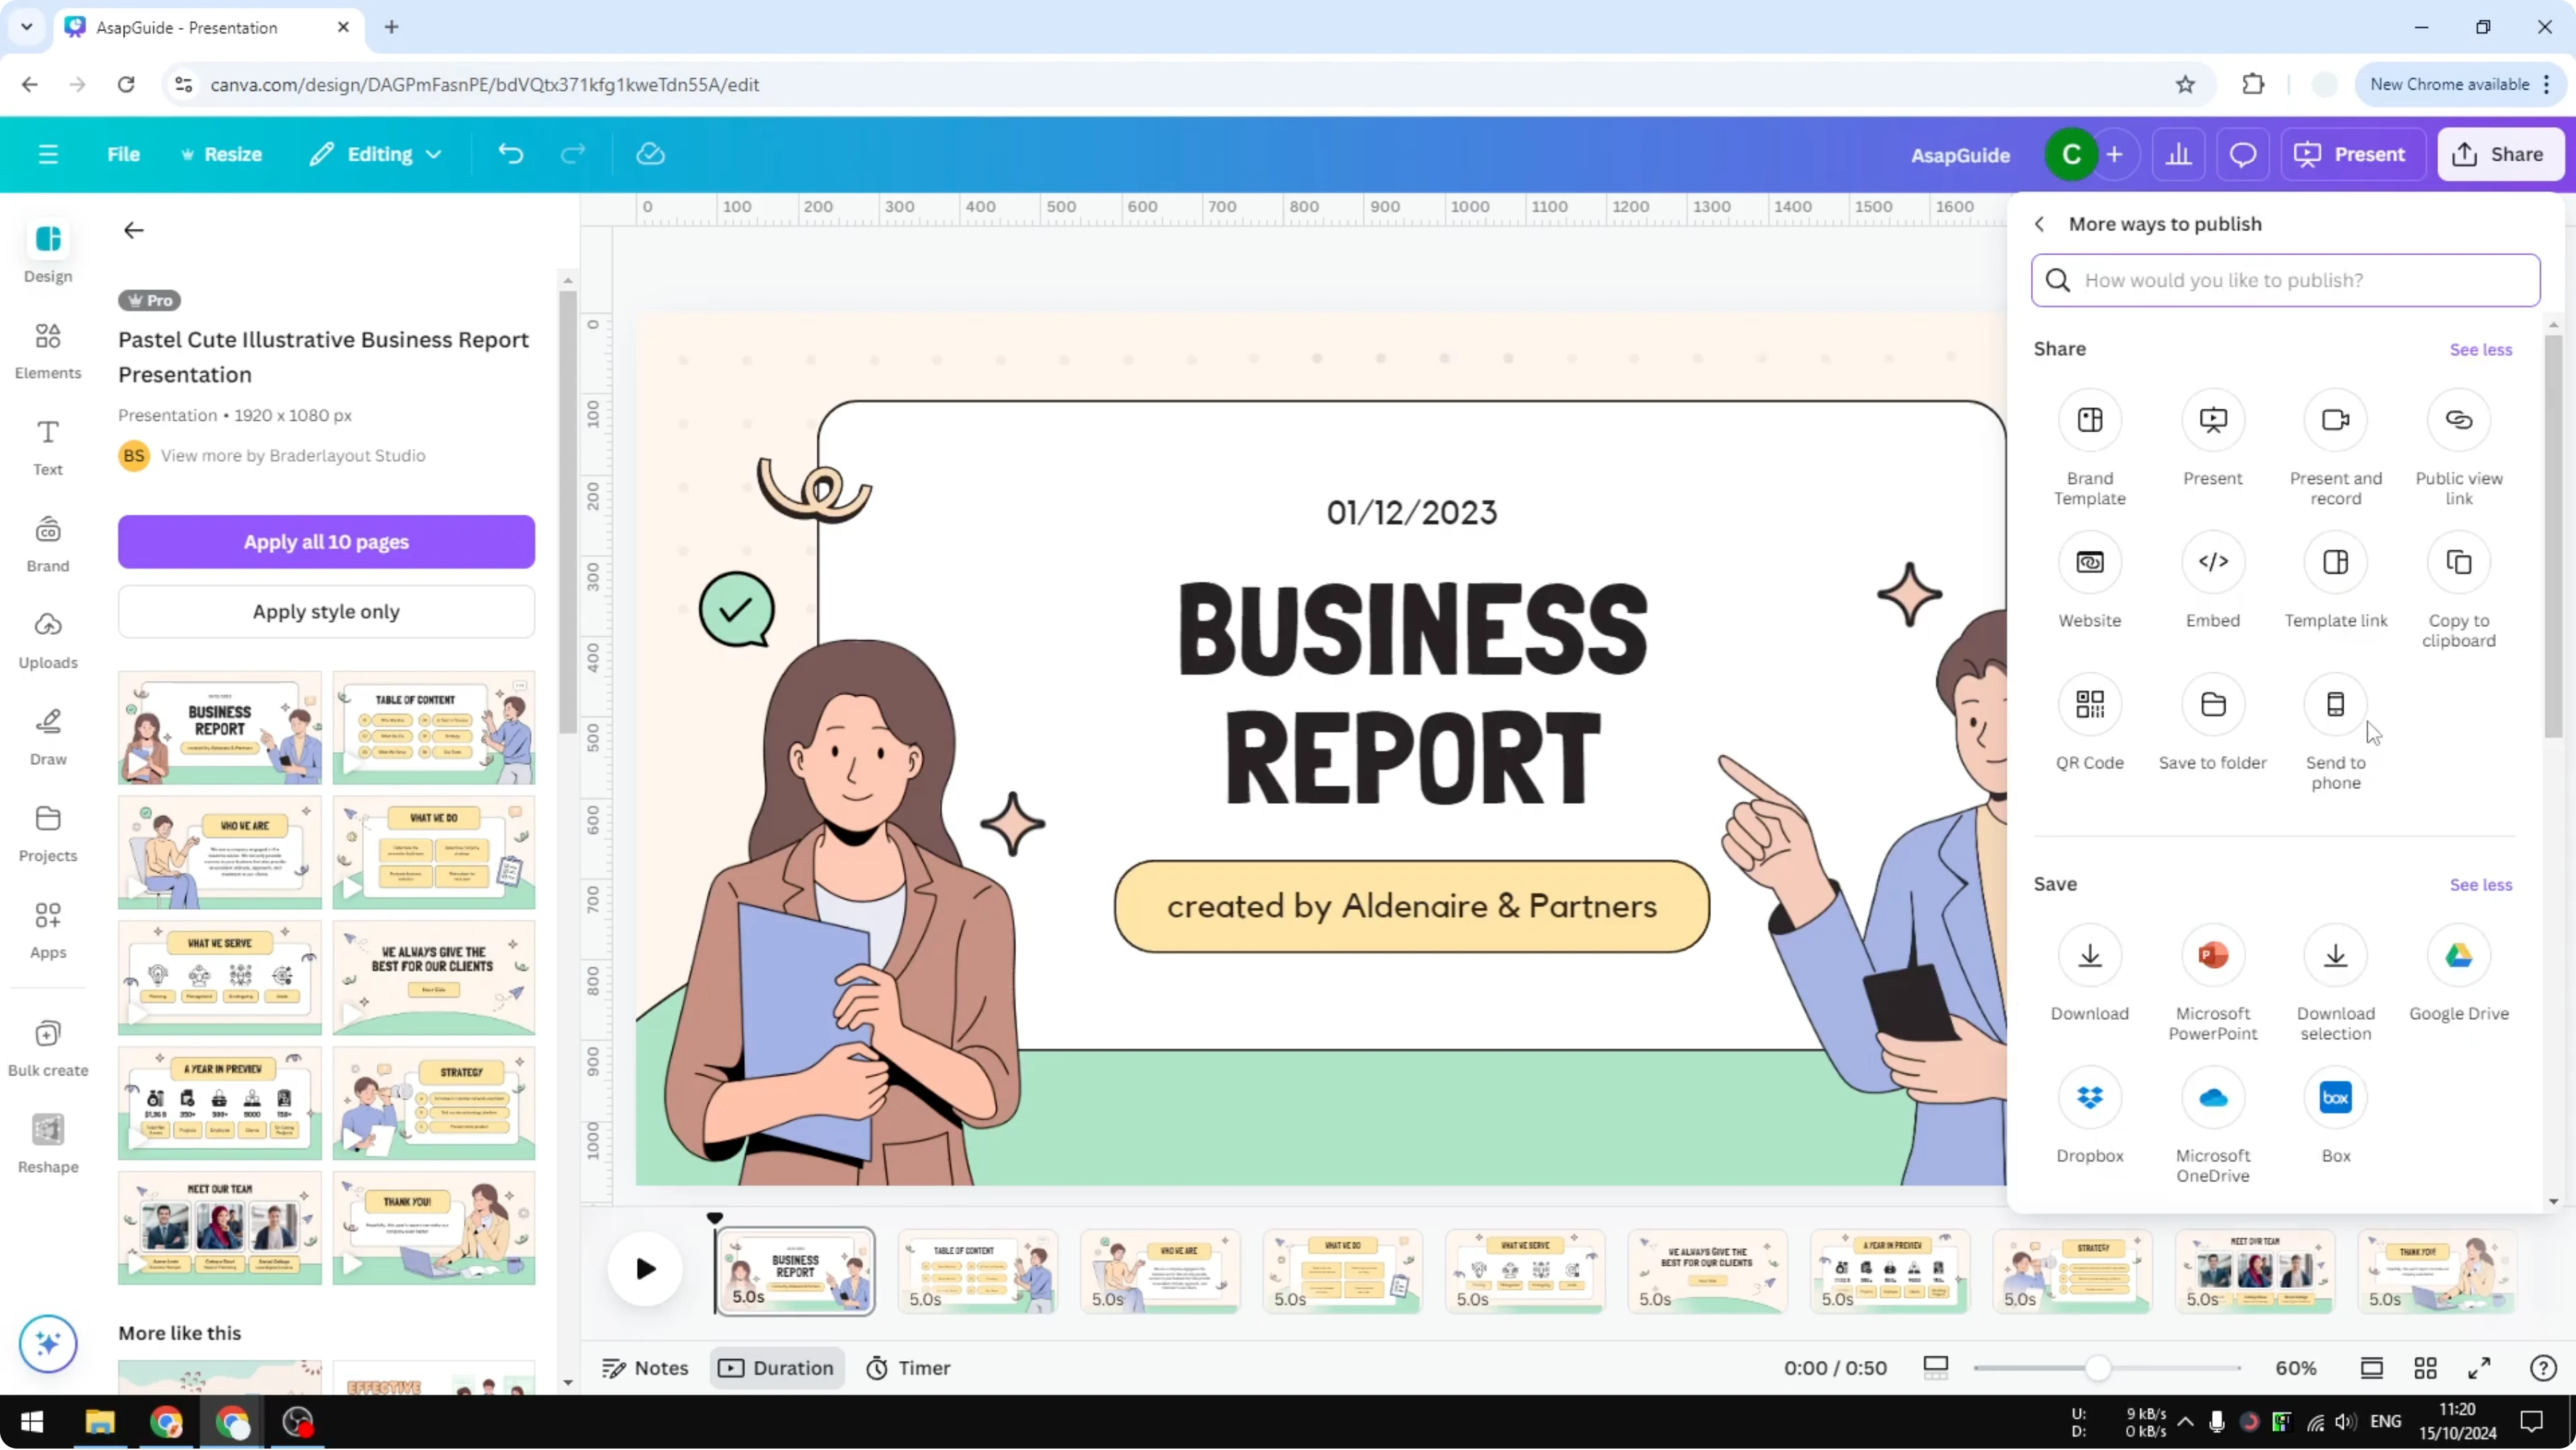
Task: Open the Bulk create sidebar panel
Action: (47, 1046)
